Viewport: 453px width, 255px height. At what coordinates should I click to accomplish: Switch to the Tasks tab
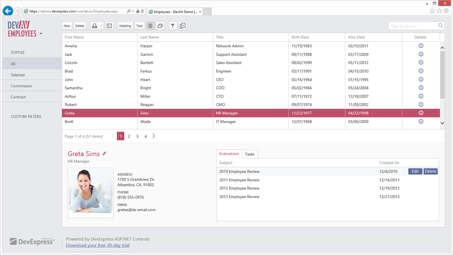250,154
